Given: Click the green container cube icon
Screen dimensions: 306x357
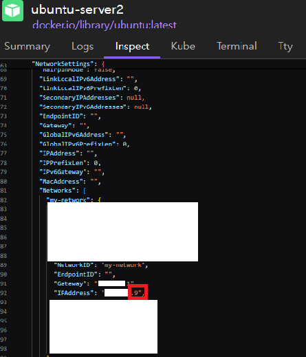Looking at the screenshot, I should coord(12,10).
